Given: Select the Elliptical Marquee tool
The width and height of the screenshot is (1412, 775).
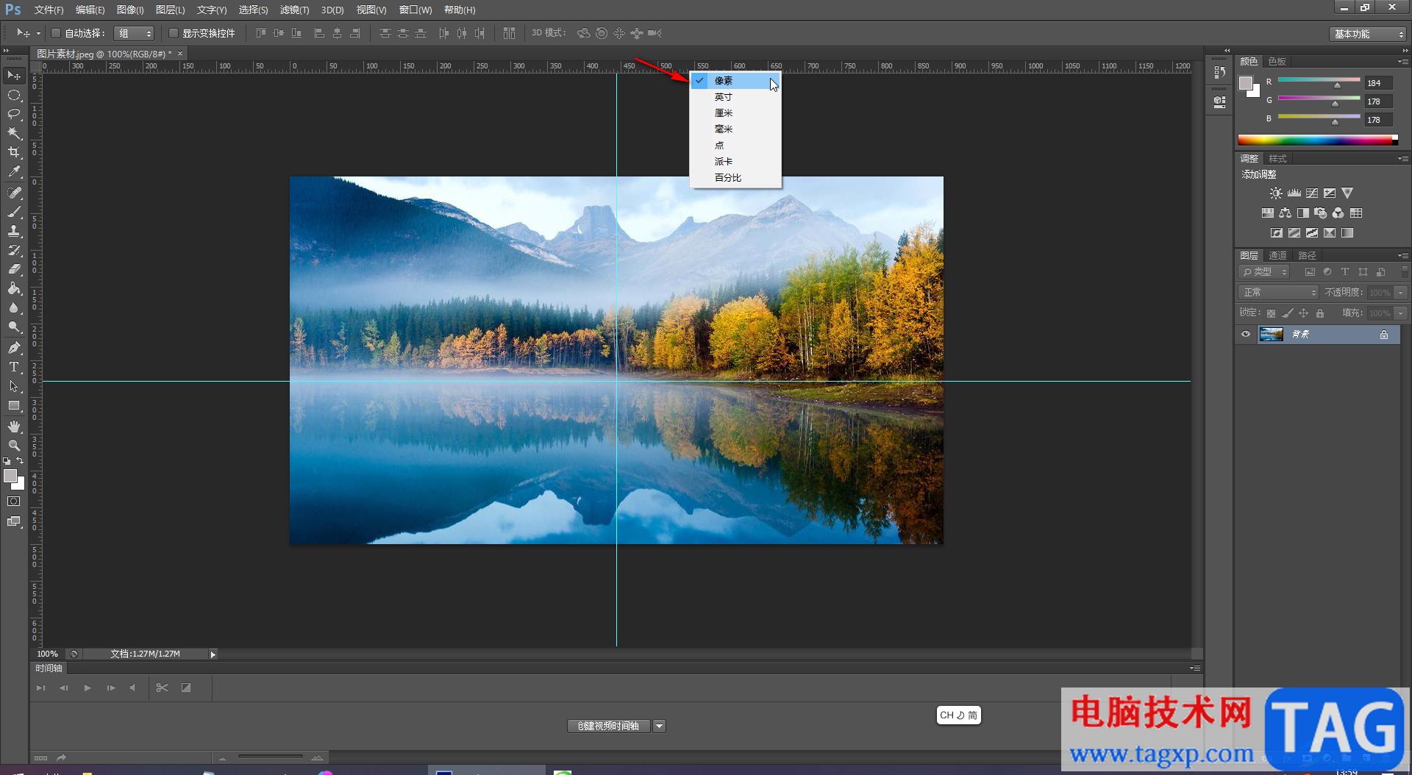Looking at the screenshot, I should pyautogui.click(x=14, y=95).
